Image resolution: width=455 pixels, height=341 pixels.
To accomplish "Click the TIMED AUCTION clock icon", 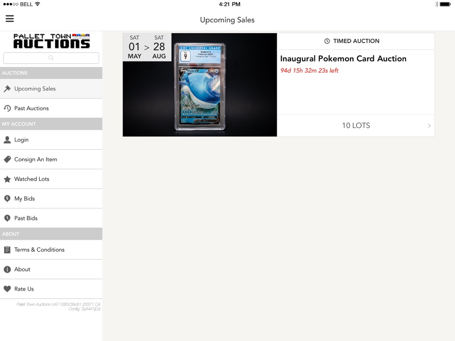I will tap(327, 41).
